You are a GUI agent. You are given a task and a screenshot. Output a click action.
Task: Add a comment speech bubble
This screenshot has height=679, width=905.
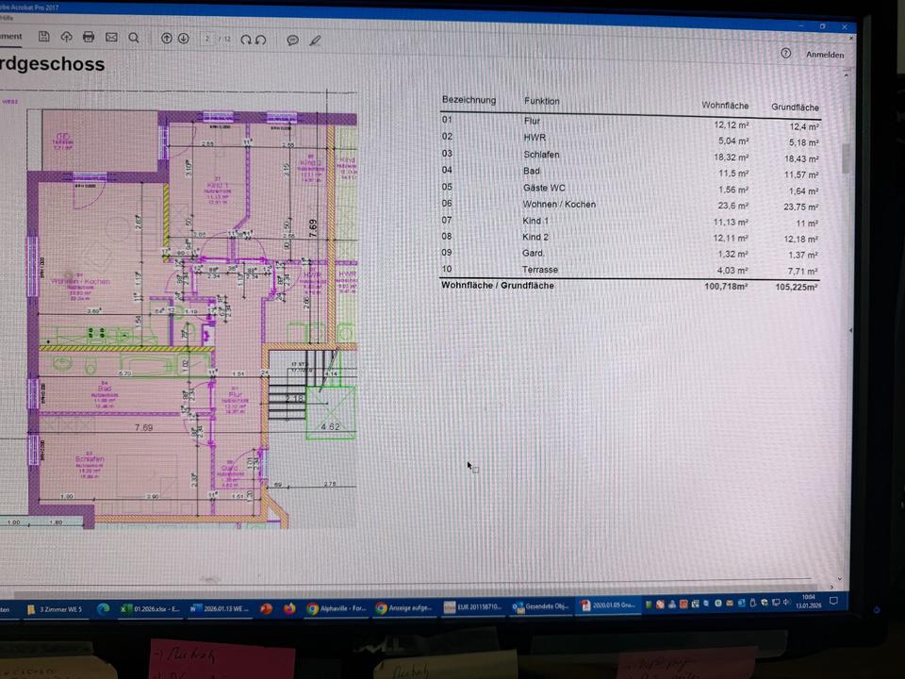(292, 41)
